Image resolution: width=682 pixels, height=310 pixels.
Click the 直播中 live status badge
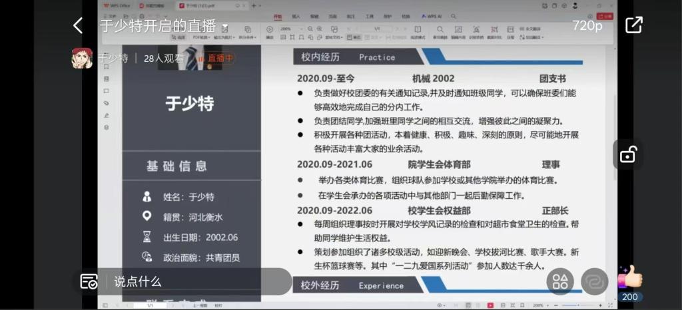coord(220,58)
